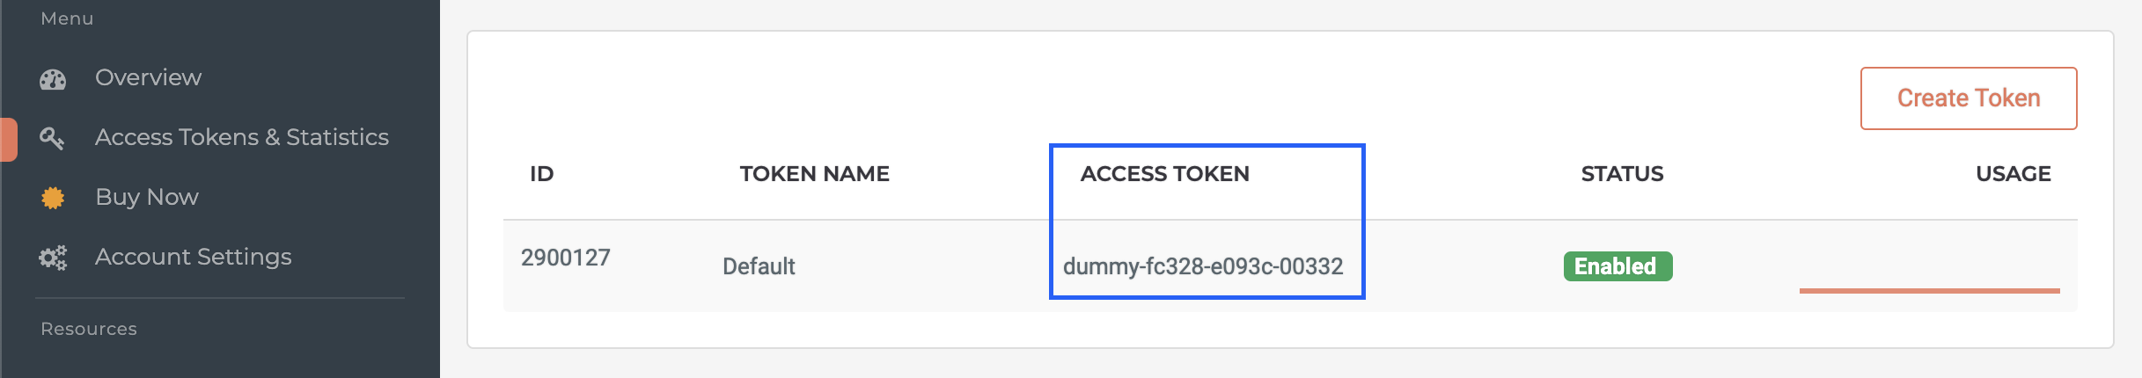
Task: Click the orange Buy Now badge icon
Action: (x=53, y=198)
